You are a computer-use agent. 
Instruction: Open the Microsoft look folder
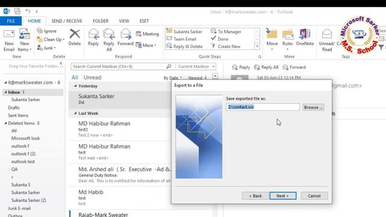(25, 138)
